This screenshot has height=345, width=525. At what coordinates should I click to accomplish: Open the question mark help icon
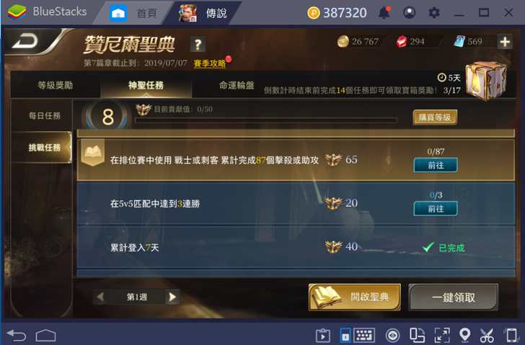click(x=198, y=44)
